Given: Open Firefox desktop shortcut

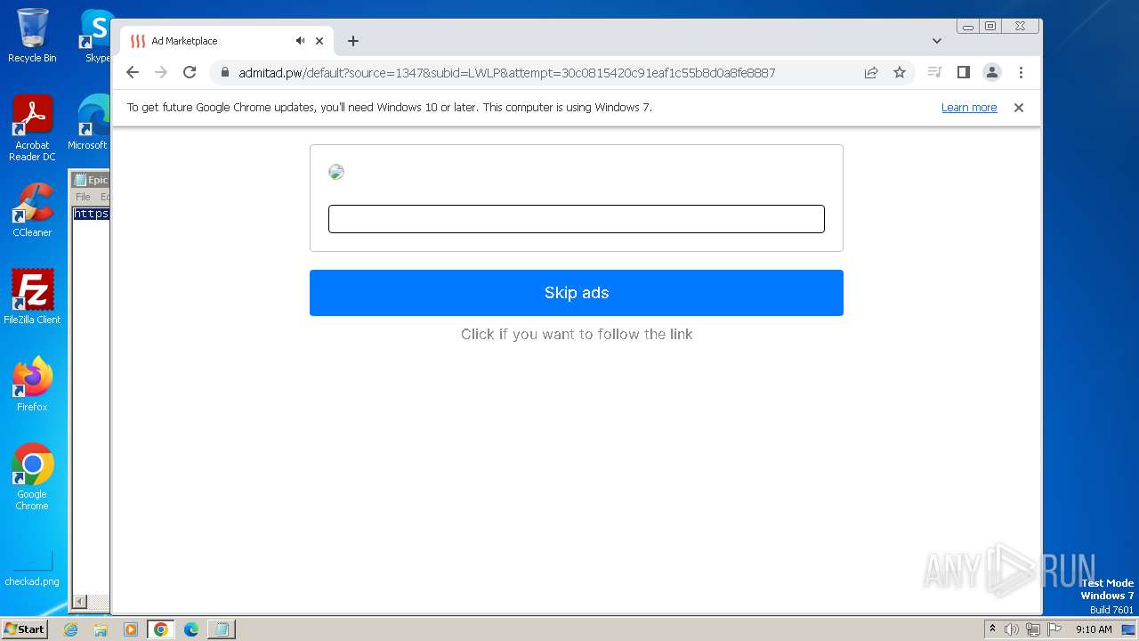Looking at the screenshot, I should pyautogui.click(x=32, y=385).
